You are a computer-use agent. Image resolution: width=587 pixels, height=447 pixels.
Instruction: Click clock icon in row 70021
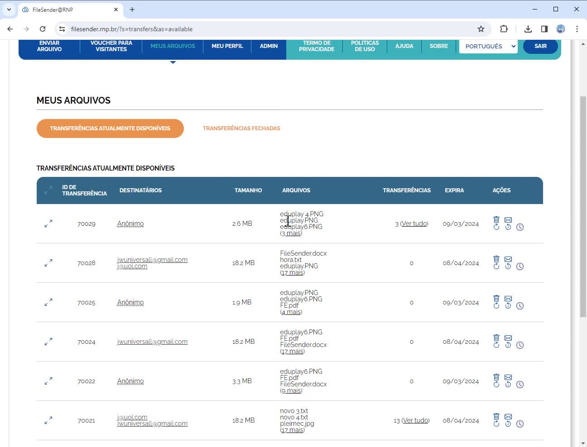(x=520, y=424)
